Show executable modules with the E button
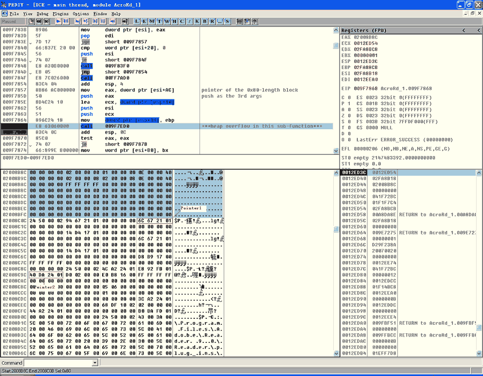483x376 pixels. pyautogui.click(x=144, y=21)
